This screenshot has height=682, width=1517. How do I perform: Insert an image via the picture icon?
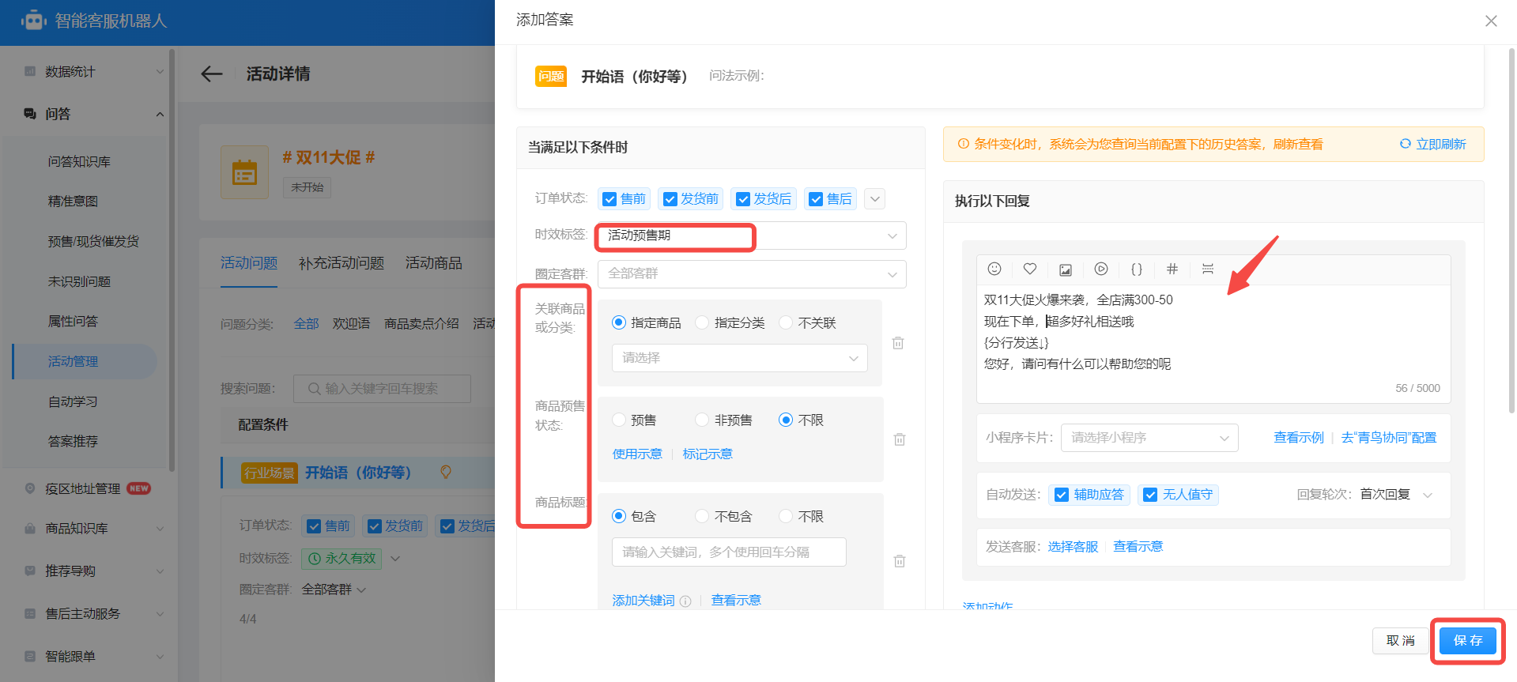[1066, 269]
